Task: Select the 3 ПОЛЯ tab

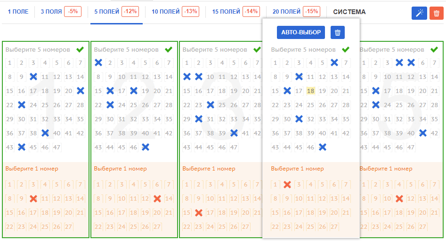Action: coord(51,12)
